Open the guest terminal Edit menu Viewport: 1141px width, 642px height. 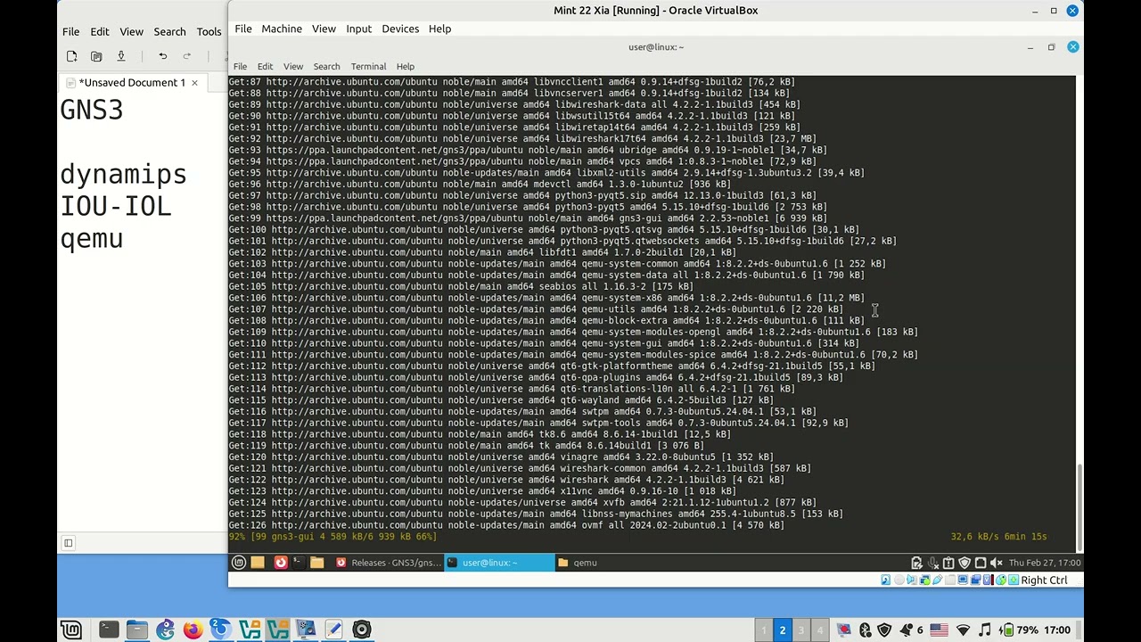[x=265, y=66]
